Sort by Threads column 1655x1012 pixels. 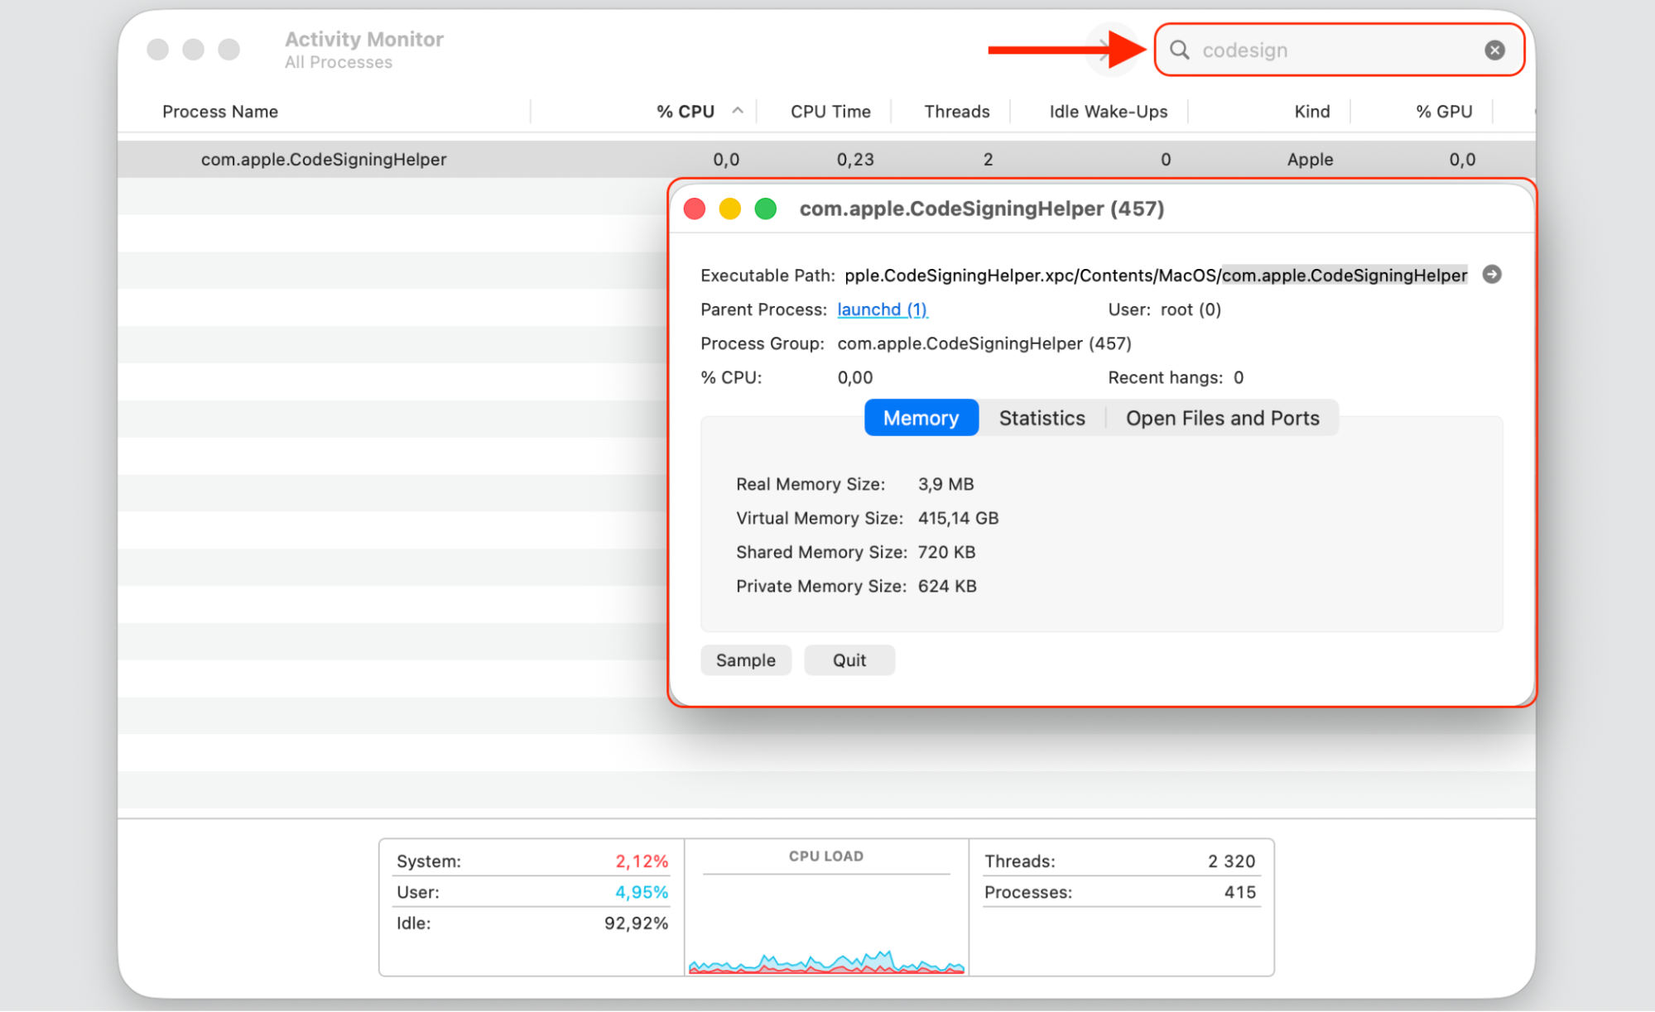click(957, 112)
